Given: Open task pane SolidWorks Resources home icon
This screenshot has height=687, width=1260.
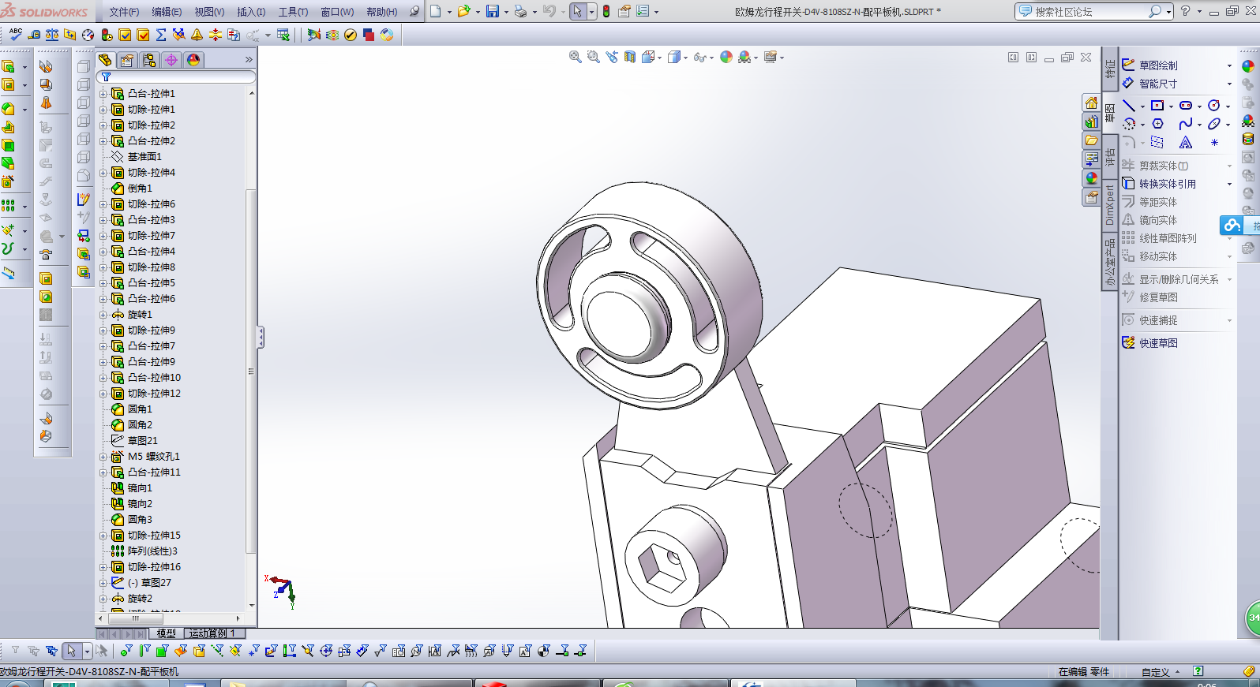Looking at the screenshot, I should [x=1091, y=103].
